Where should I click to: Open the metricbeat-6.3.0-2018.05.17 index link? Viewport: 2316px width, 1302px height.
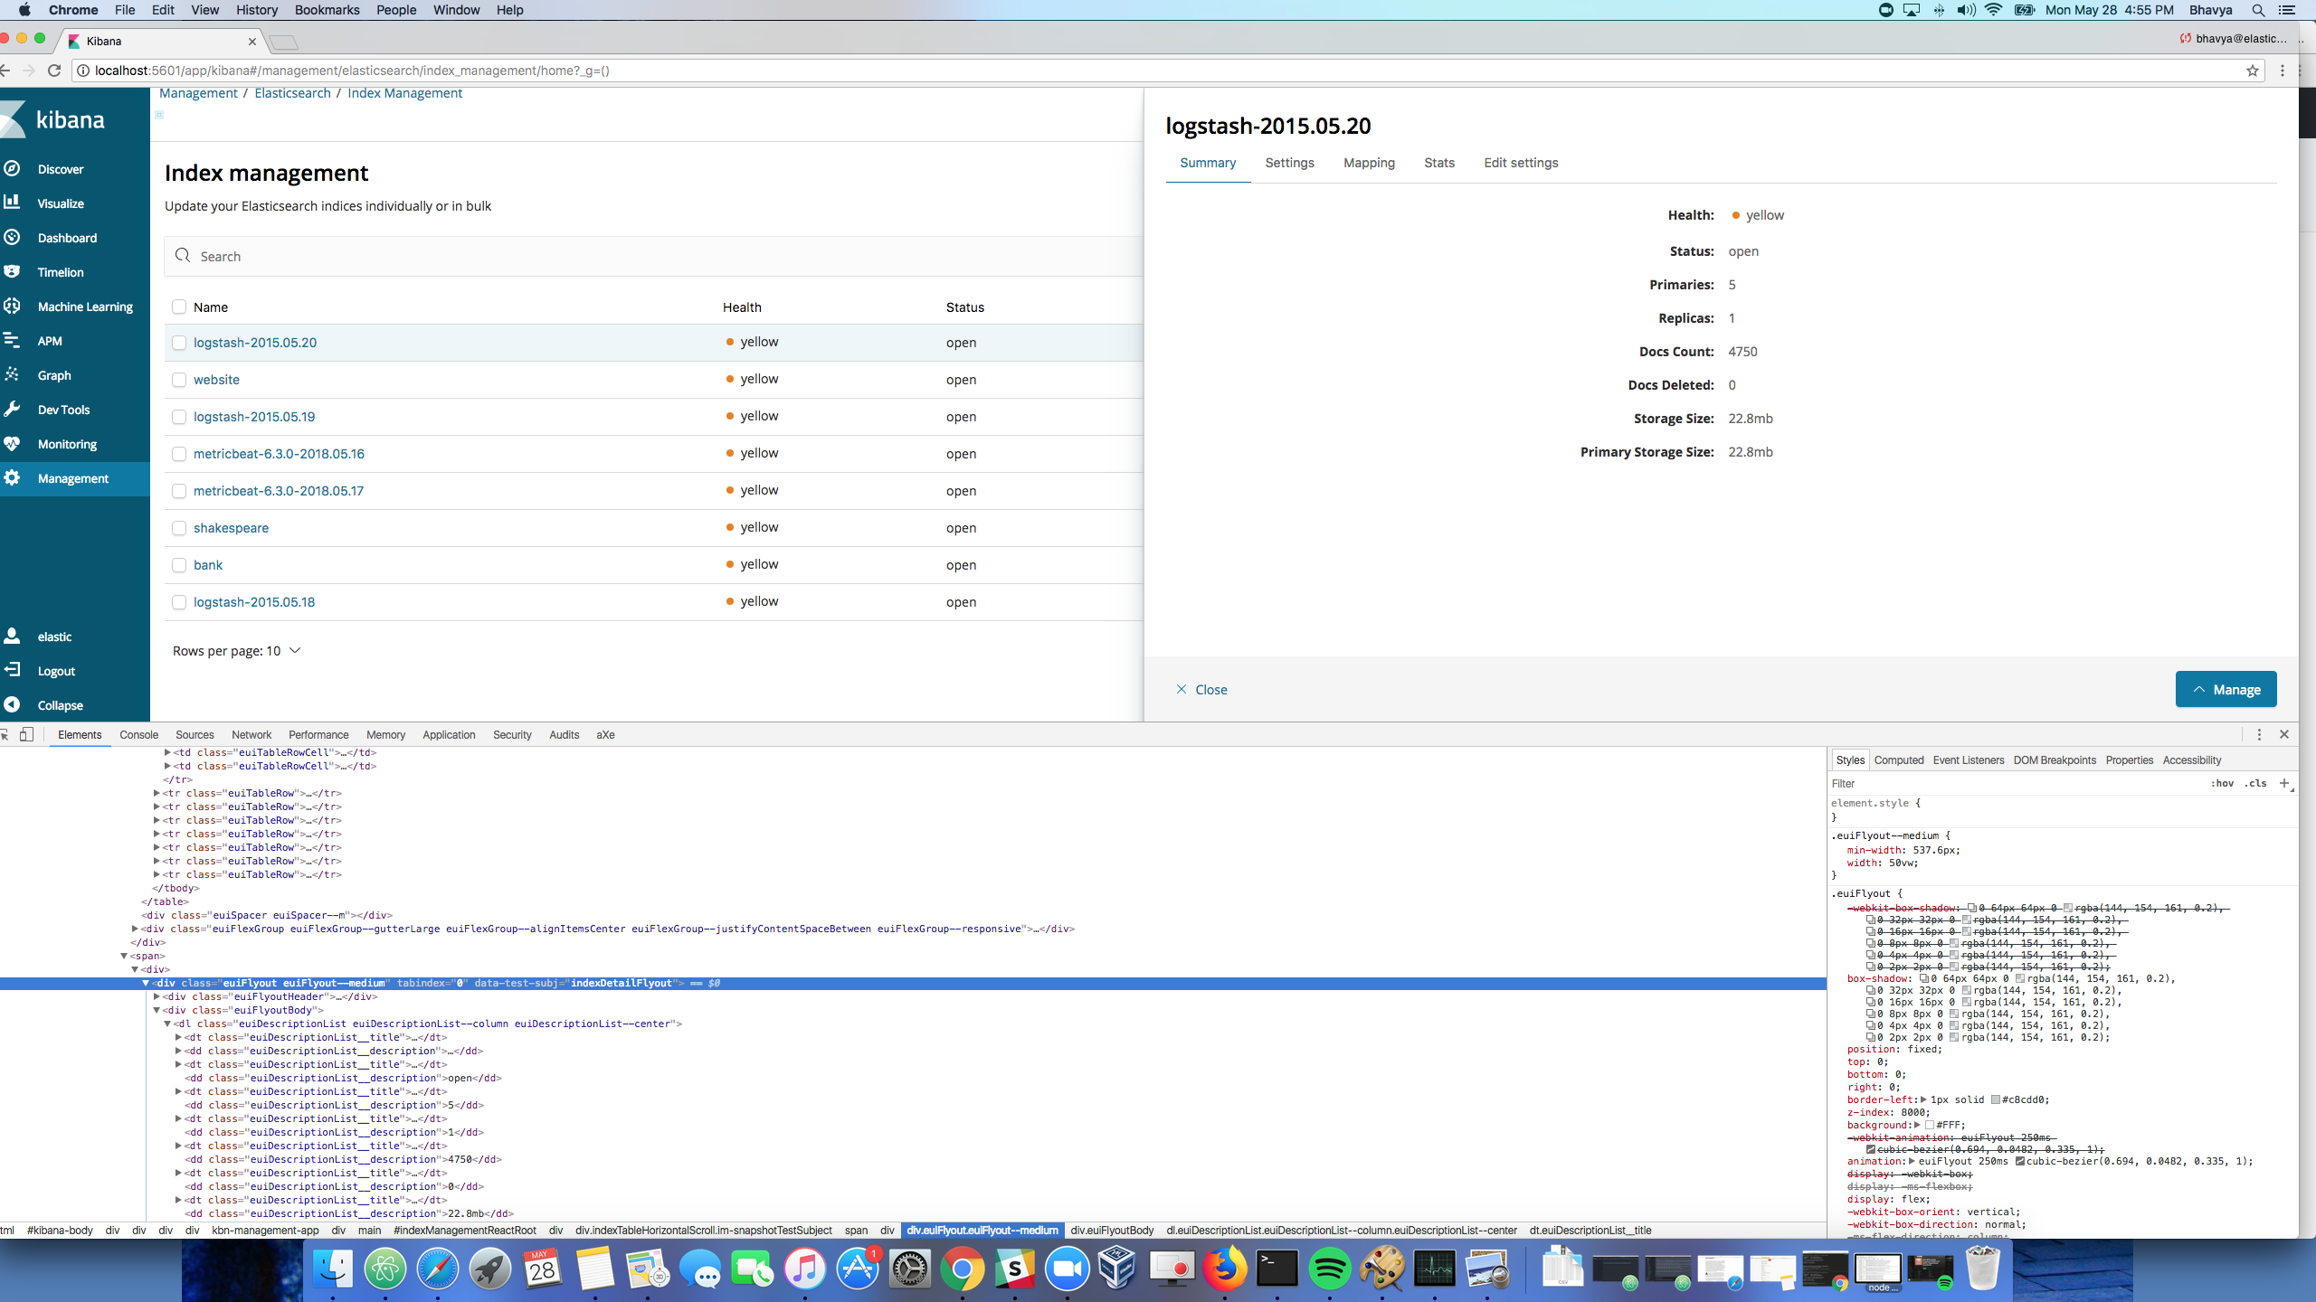coord(278,491)
